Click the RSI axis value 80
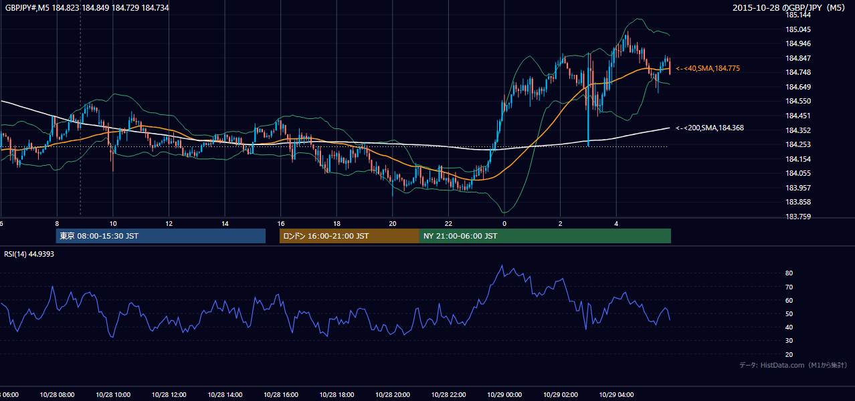 tap(789, 273)
